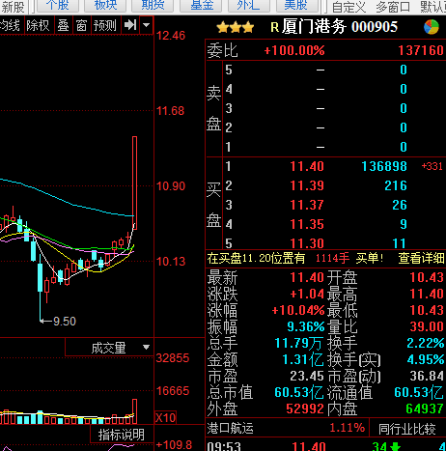Click the R margin-trading marker icon
This screenshot has height=451, width=446.
tap(274, 27)
